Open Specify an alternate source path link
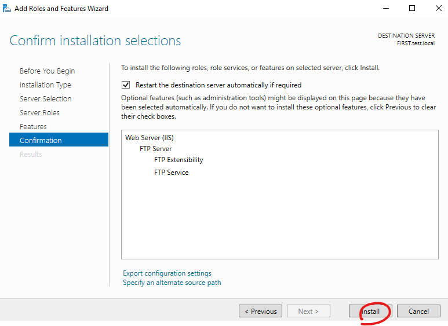Image resolution: width=448 pixels, height=326 pixels. click(x=172, y=283)
